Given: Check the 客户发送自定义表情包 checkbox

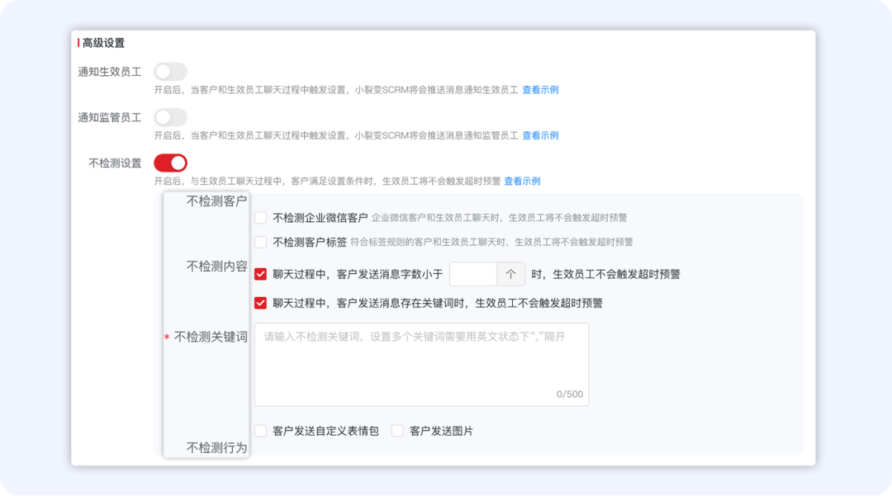Looking at the screenshot, I should pyautogui.click(x=259, y=430).
